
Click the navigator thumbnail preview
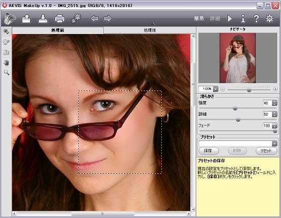click(x=238, y=58)
